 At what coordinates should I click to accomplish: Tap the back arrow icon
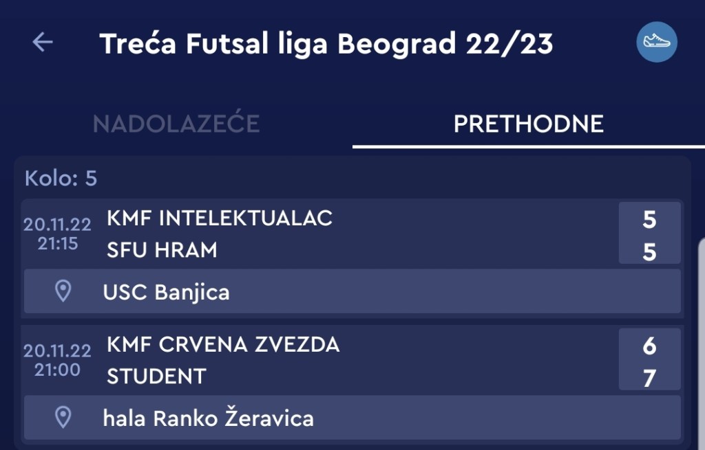coord(43,43)
